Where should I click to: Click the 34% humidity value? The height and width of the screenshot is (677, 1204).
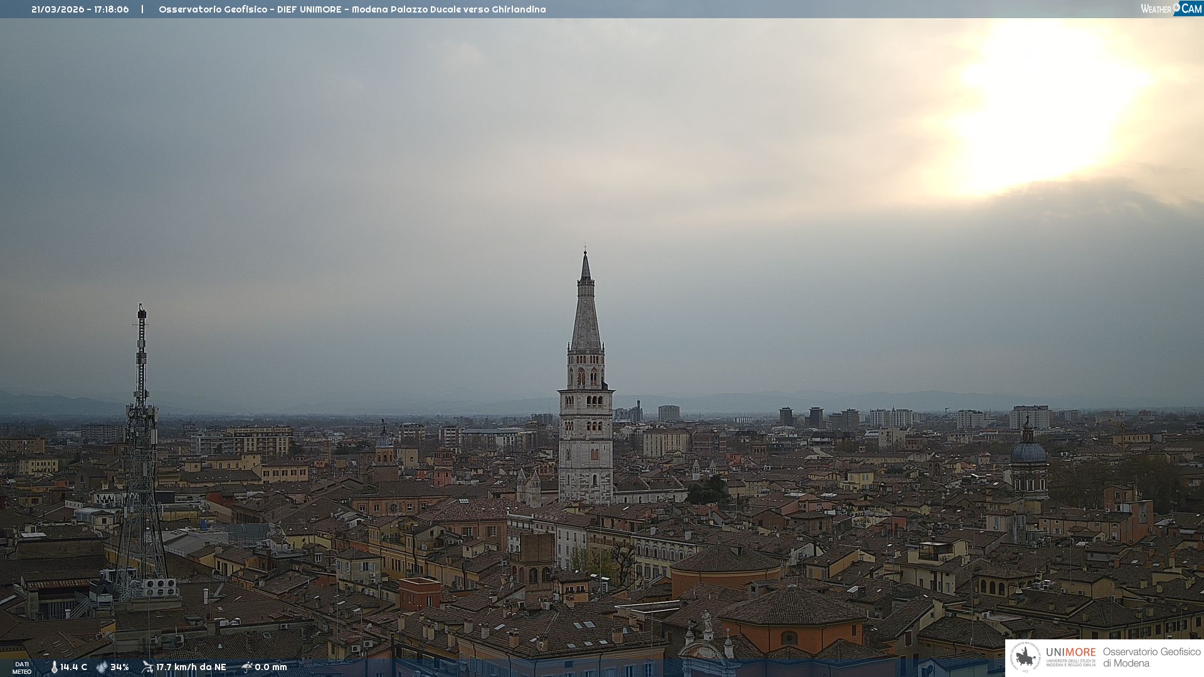point(120,667)
